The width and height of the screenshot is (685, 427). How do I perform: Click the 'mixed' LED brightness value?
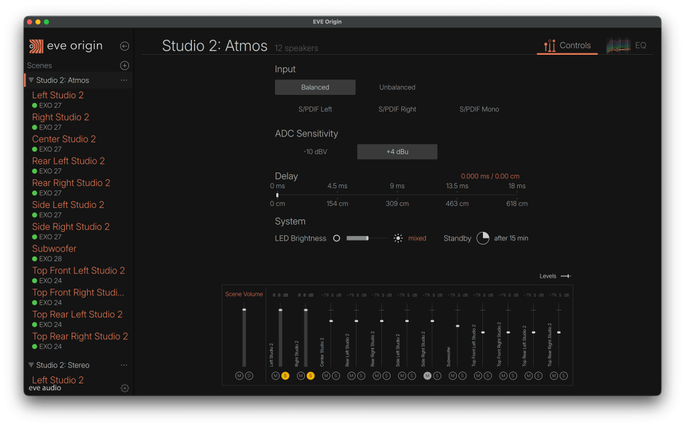pos(417,239)
